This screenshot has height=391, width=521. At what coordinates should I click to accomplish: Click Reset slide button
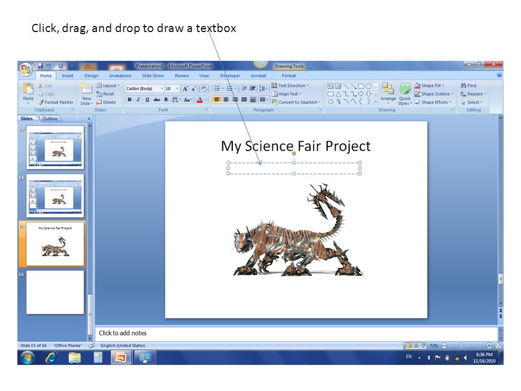coord(105,94)
